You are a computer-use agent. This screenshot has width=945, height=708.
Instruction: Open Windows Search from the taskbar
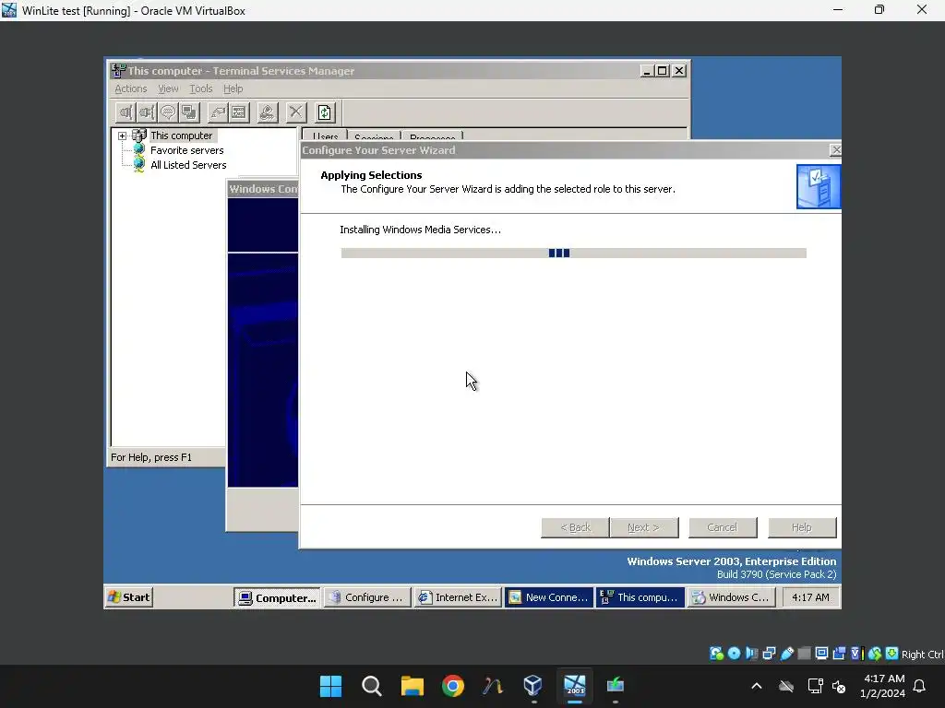(371, 686)
